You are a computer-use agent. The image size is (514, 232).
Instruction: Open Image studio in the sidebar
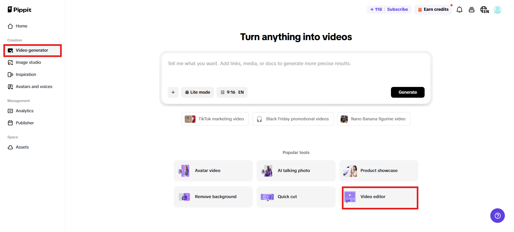[28, 62]
